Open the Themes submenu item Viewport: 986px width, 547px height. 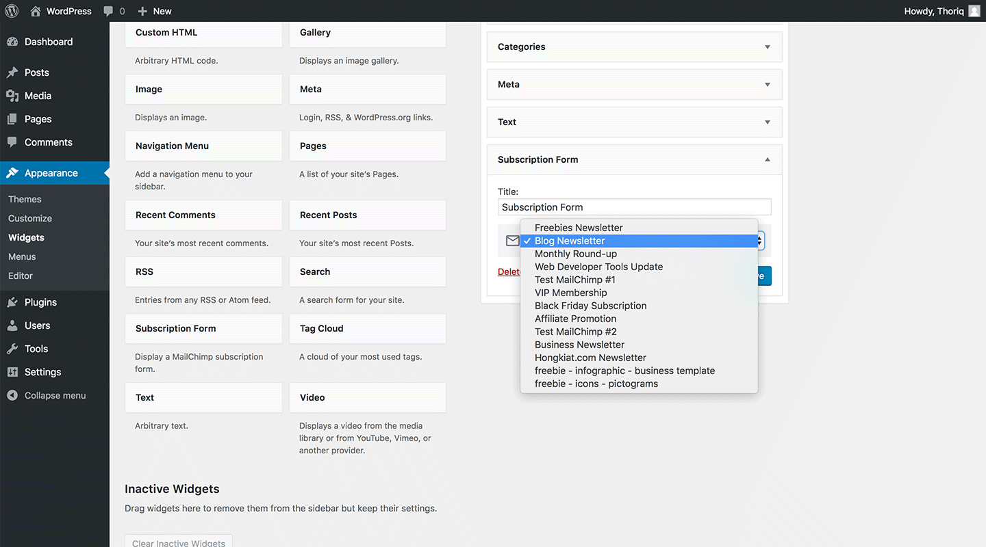pyautogui.click(x=25, y=199)
